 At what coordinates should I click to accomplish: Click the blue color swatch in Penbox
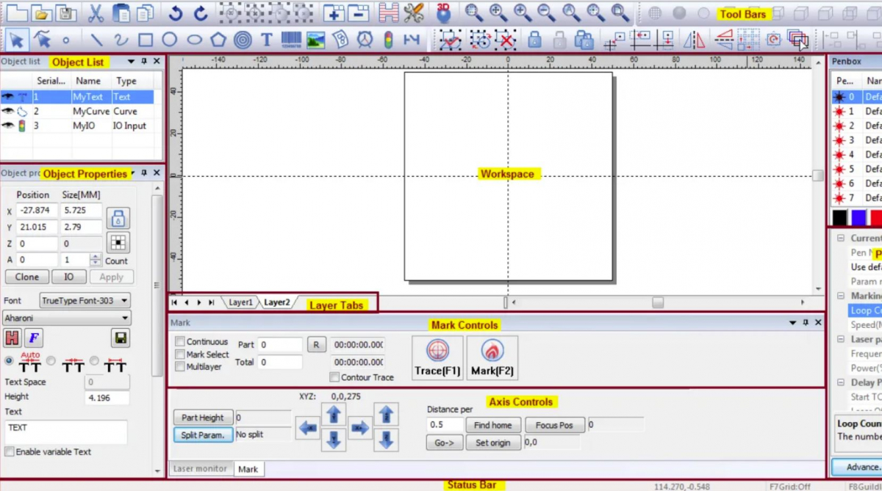pyautogui.click(x=858, y=218)
